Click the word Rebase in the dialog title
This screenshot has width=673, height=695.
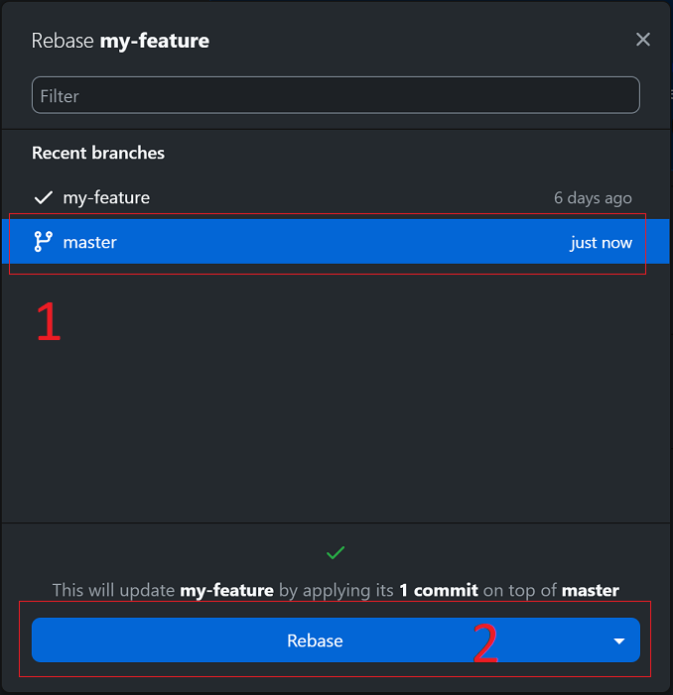[x=63, y=41]
